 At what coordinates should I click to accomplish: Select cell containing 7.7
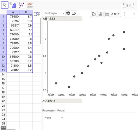(26, 30)
